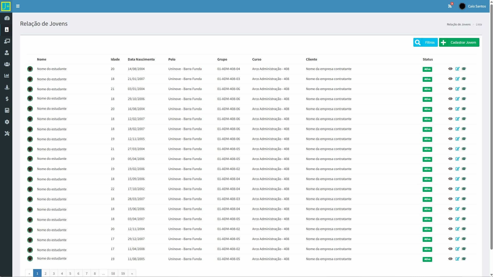Open the bar chart reports sidebar icon
The height and width of the screenshot is (277, 493).
click(7, 76)
